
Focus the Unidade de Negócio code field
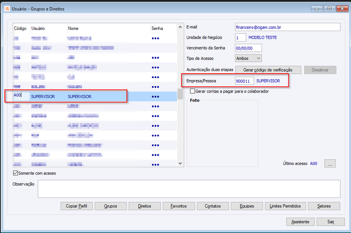coord(240,37)
